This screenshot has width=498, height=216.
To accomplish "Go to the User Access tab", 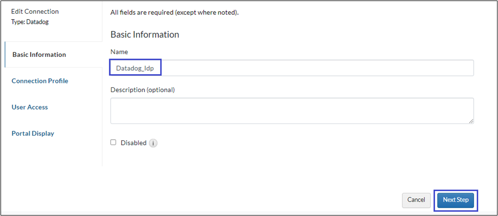I will 30,107.
